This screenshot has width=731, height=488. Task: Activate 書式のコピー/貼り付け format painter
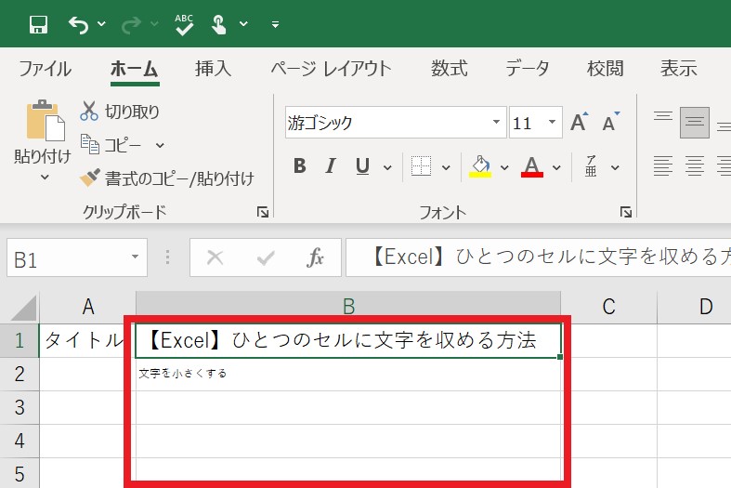pos(167,178)
